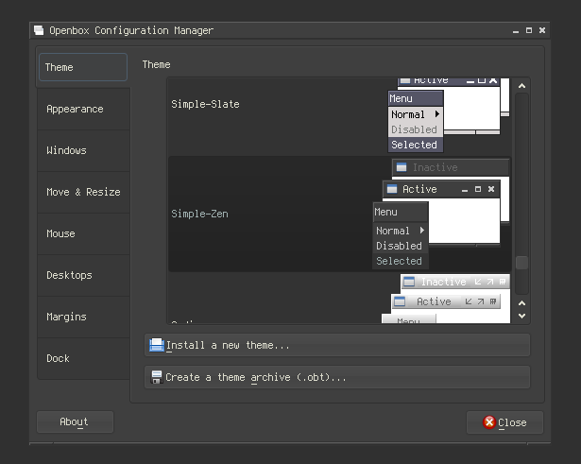Viewport: 581px width, 464px height.
Task: Open the Windows settings tab
Action: pyautogui.click(x=83, y=150)
